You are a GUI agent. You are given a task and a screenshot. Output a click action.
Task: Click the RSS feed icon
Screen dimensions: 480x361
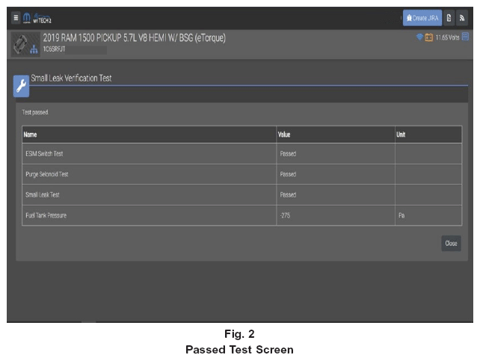point(462,18)
